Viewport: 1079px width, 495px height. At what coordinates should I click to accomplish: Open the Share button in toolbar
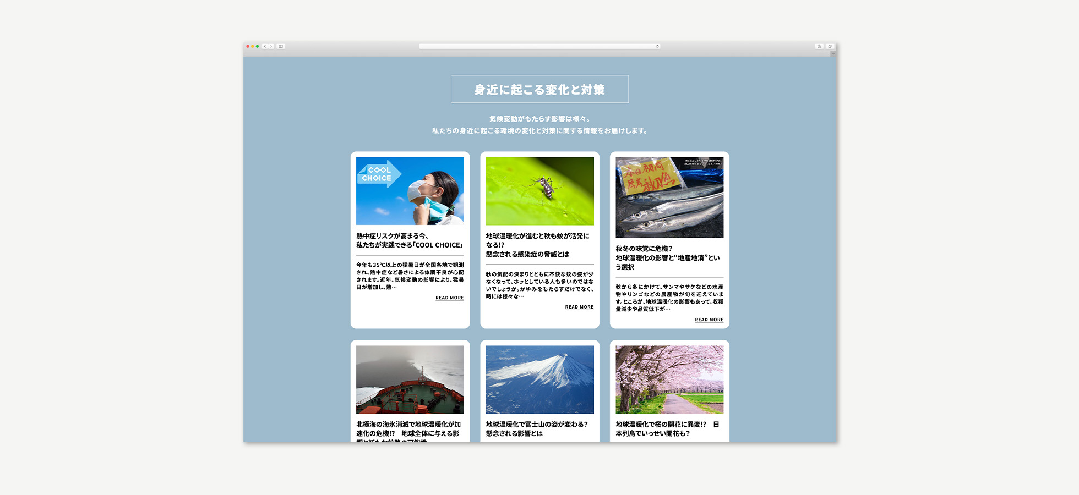coord(819,46)
